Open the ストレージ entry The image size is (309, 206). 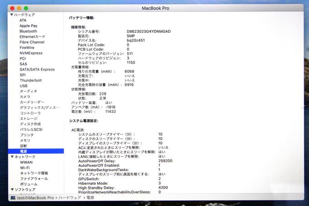(x=29, y=119)
